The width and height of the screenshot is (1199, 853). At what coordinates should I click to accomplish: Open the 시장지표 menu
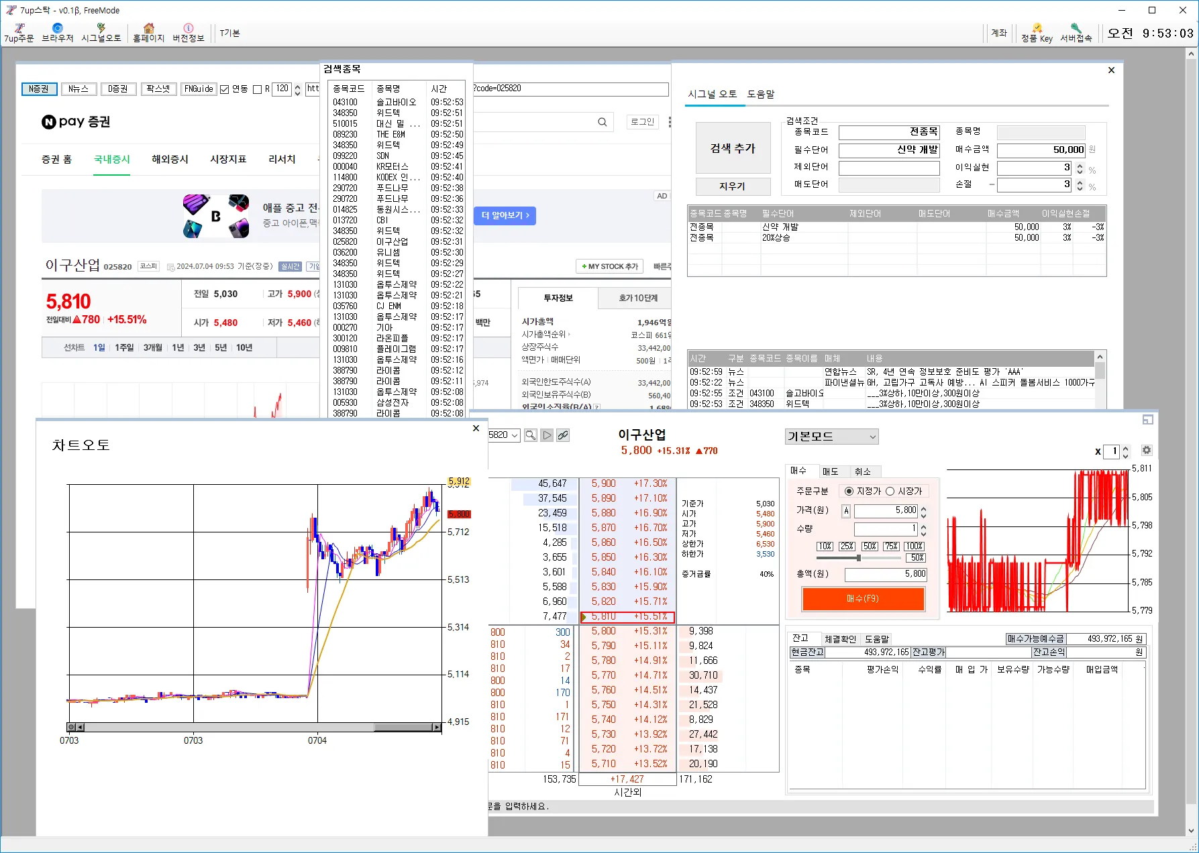pos(228,159)
